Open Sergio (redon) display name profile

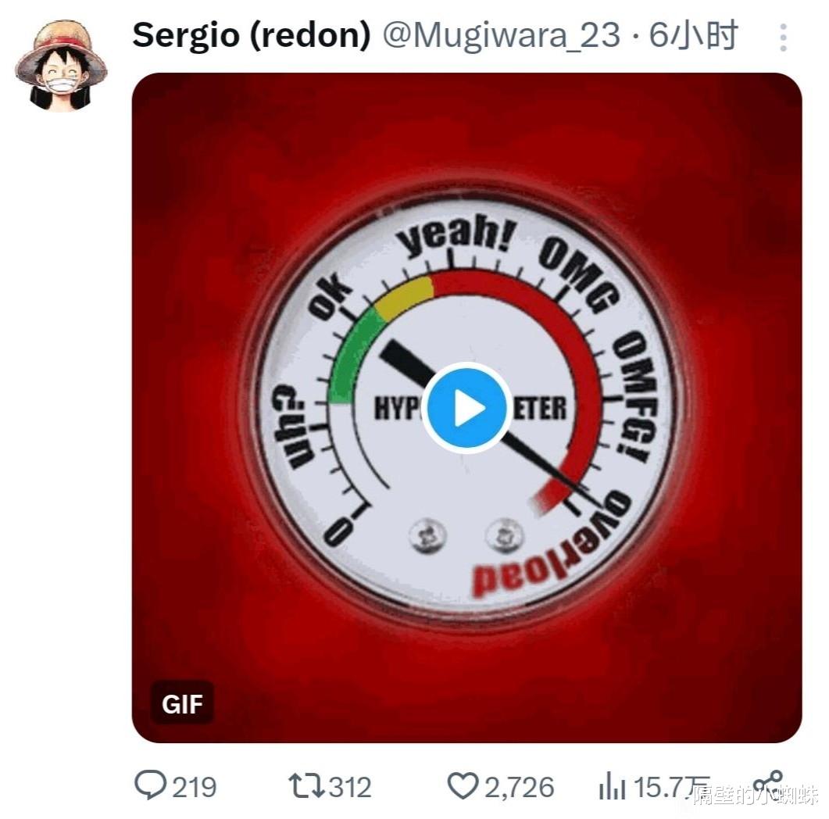[x=251, y=35]
